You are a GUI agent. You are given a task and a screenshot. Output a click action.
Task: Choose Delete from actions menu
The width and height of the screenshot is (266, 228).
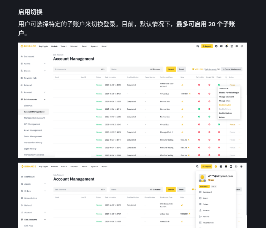[222, 117]
